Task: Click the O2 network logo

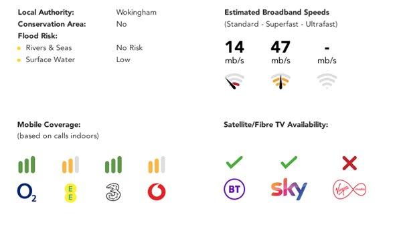Action: 27,193
